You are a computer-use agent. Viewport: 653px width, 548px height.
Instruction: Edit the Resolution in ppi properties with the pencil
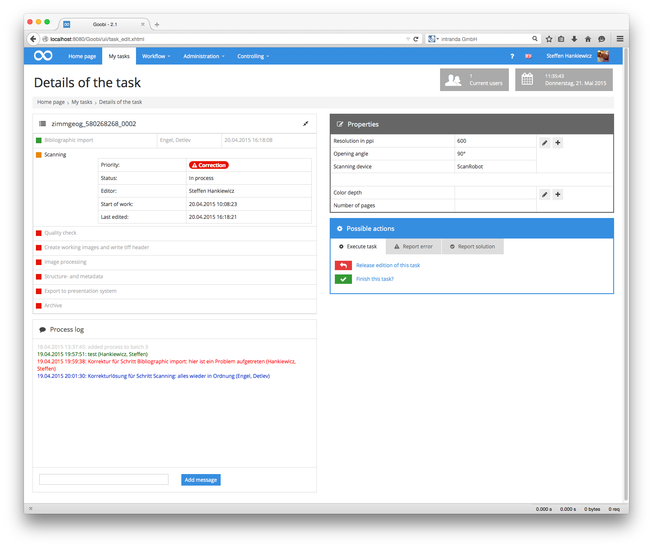click(544, 143)
